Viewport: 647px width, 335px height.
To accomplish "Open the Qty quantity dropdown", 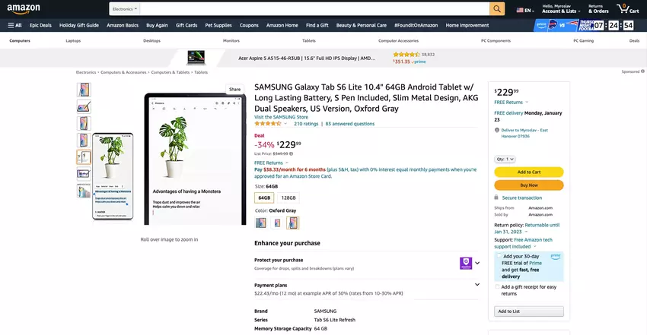I will pos(505,159).
